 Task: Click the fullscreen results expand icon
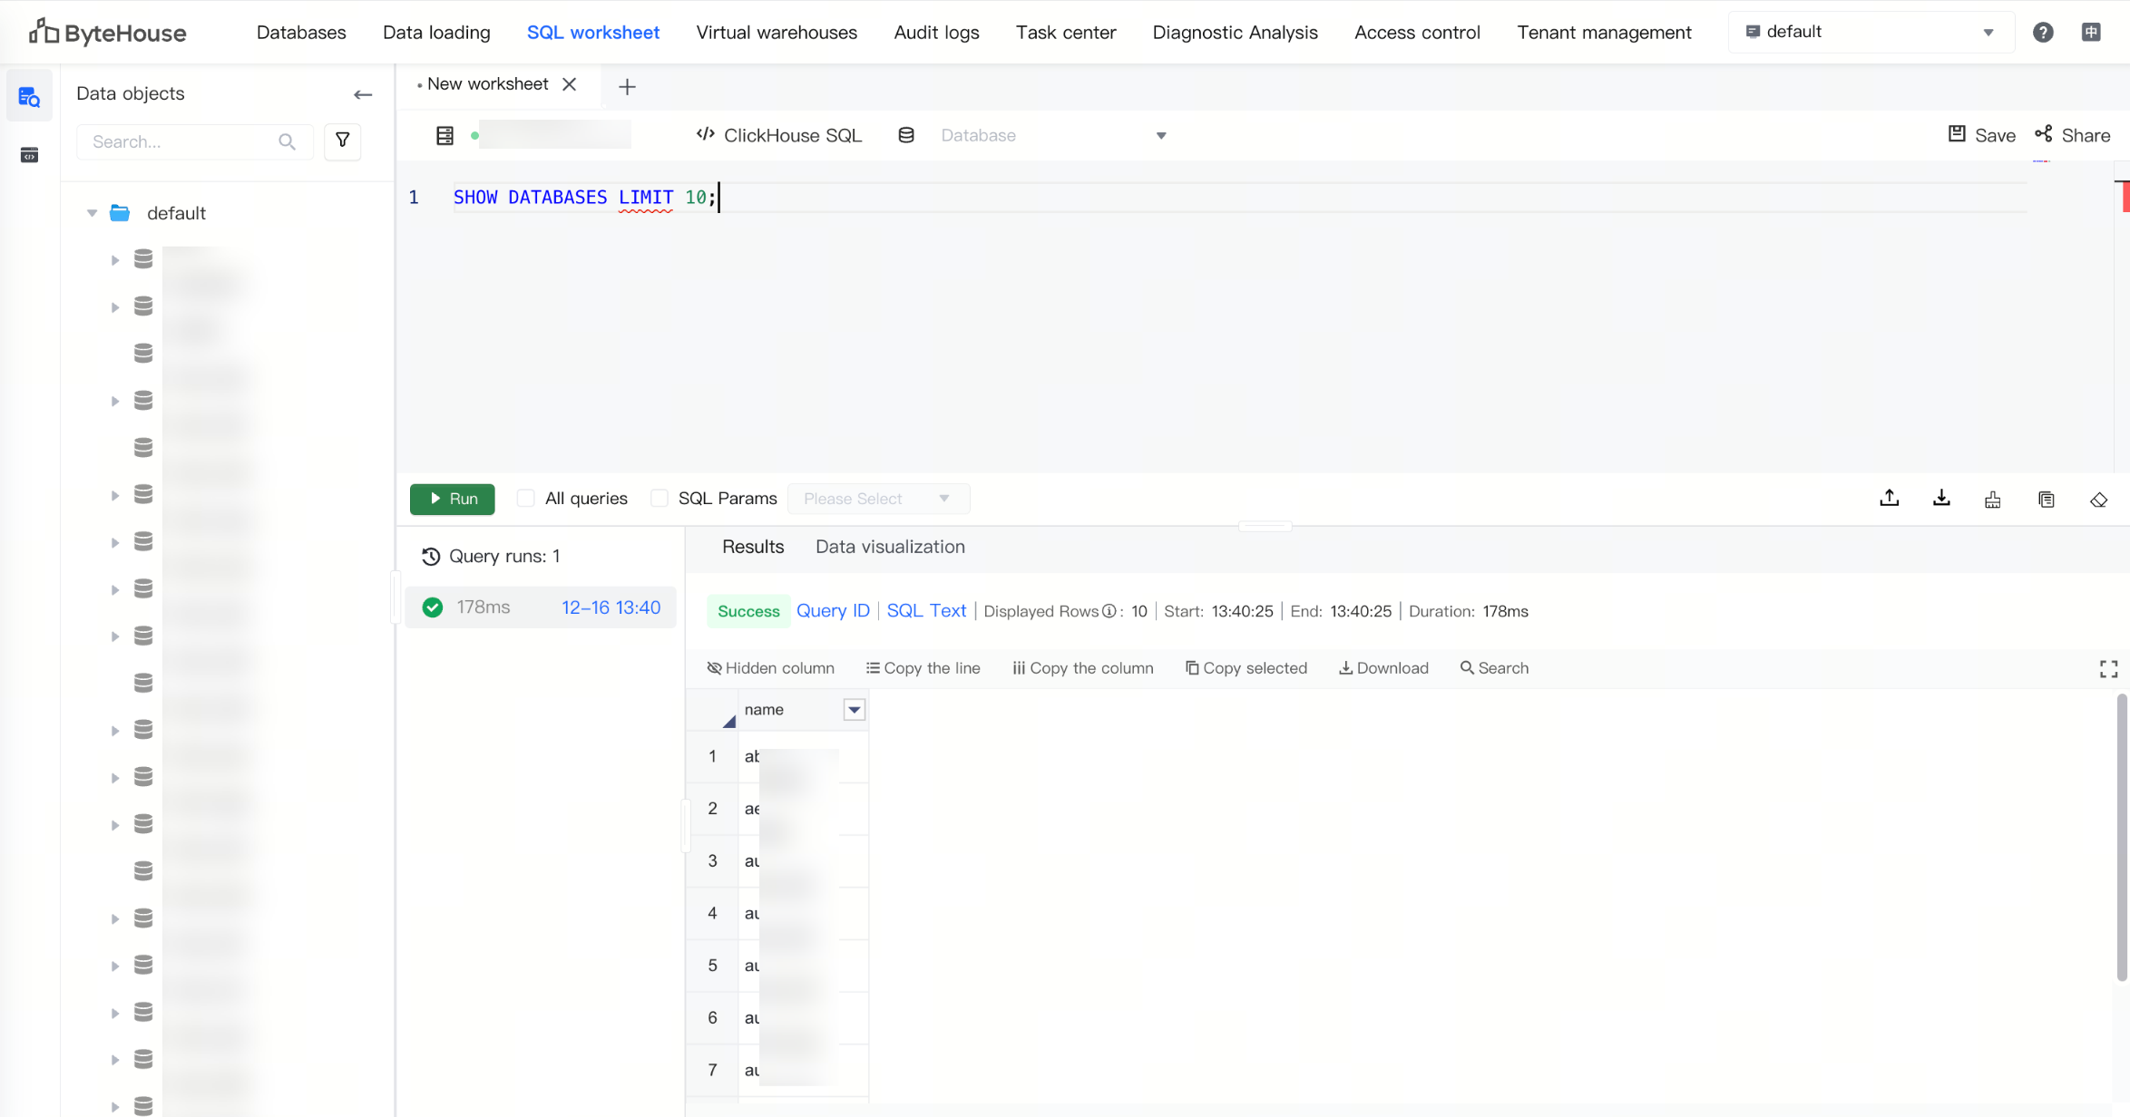click(2108, 669)
